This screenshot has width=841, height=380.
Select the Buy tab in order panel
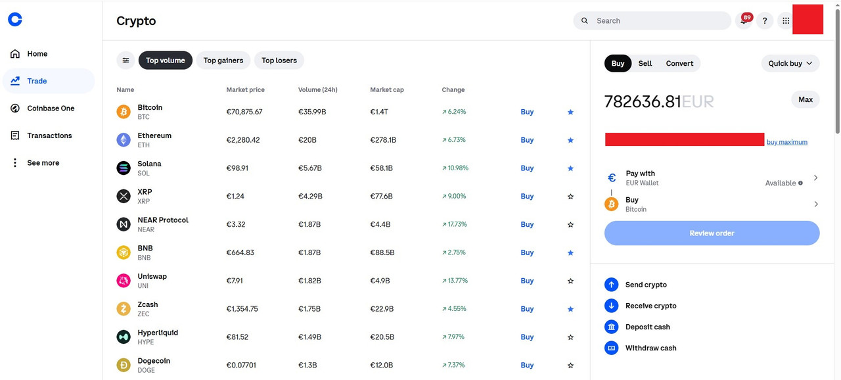(x=618, y=63)
